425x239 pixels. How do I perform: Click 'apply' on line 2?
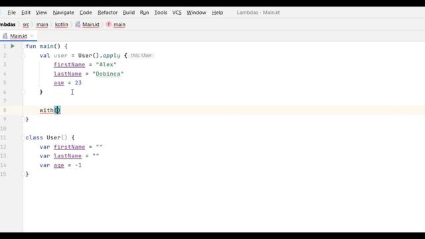click(x=112, y=56)
